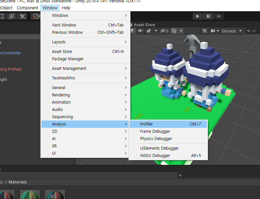260x199 pixels.
Task: Open the UIElements Debugger
Action: click(168, 148)
